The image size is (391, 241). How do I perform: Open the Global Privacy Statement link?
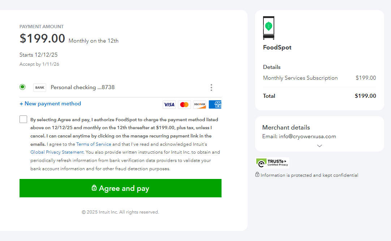(57, 152)
